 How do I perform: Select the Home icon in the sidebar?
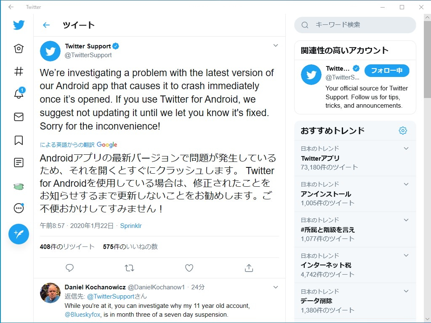(x=19, y=48)
